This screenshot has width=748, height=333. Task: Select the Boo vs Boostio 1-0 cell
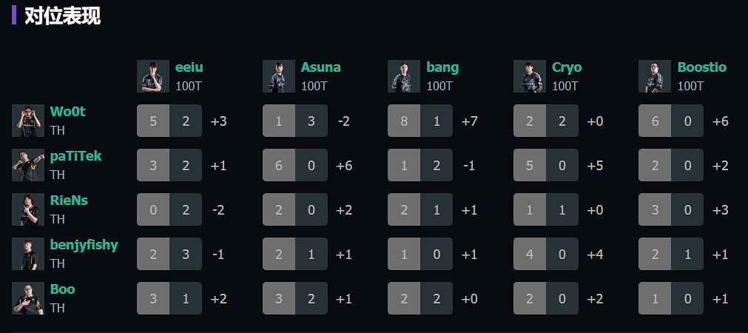(671, 299)
